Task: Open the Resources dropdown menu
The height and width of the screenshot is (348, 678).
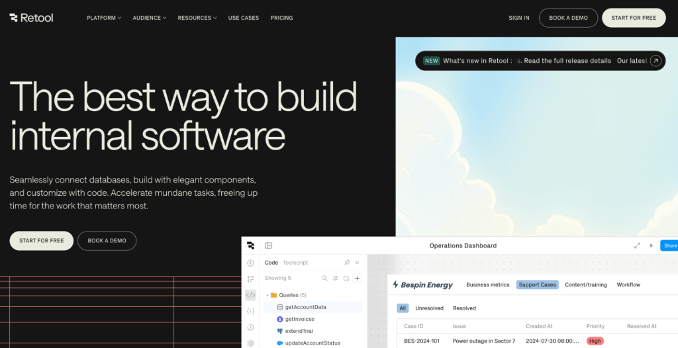Action: (x=197, y=18)
